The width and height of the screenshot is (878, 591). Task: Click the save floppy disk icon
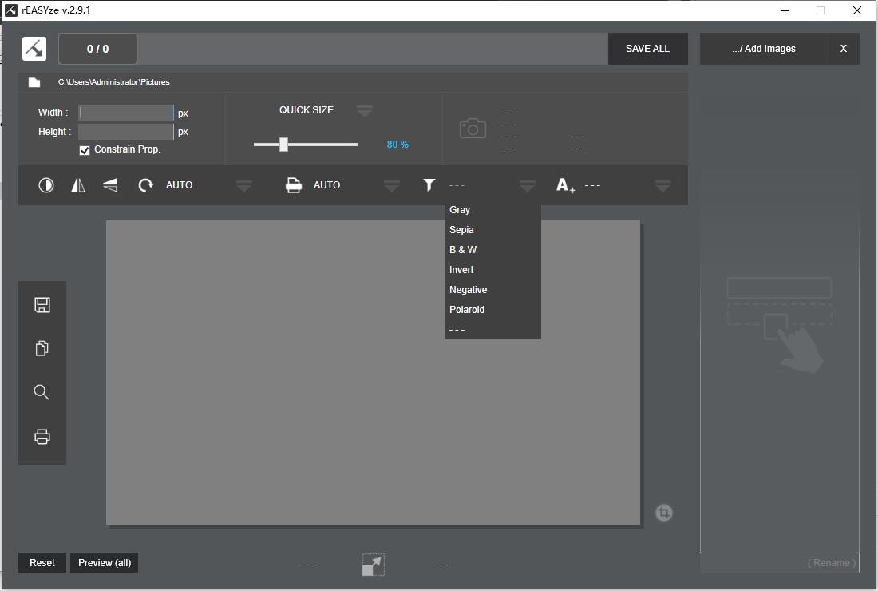pos(42,305)
